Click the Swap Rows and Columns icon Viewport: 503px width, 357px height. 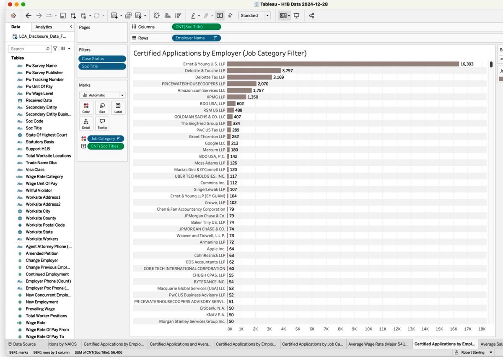(156, 16)
